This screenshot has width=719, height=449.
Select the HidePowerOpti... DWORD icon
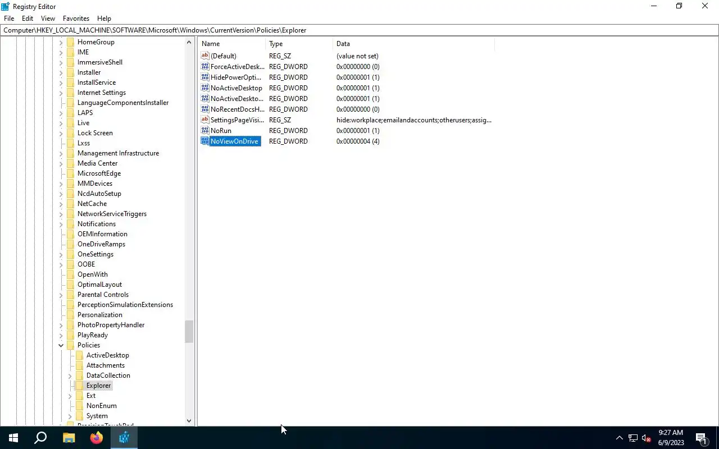pos(205,77)
